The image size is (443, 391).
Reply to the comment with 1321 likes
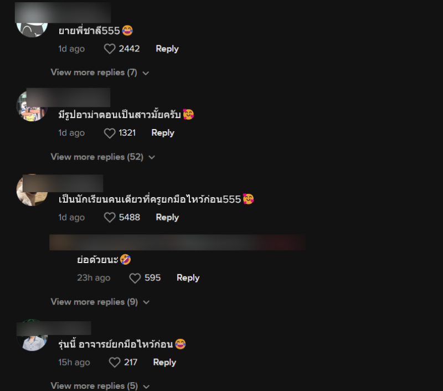pyautogui.click(x=163, y=133)
